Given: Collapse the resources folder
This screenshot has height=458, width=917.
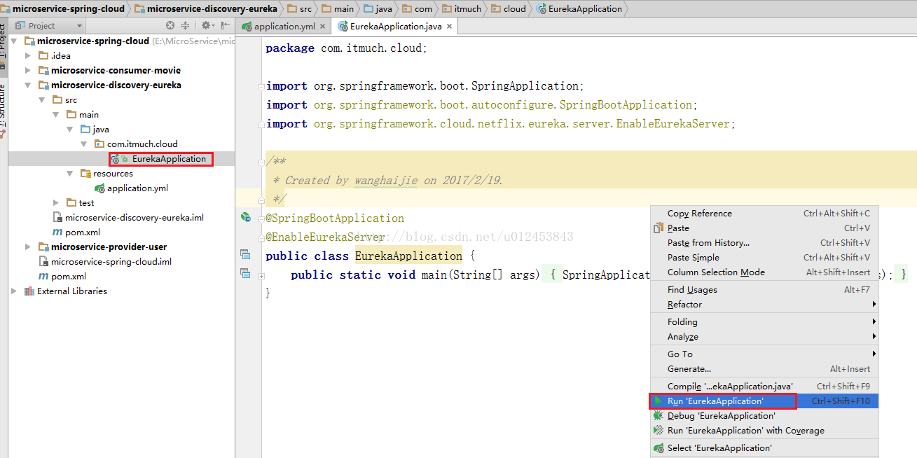Looking at the screenshot, I should tap(70, 174).
